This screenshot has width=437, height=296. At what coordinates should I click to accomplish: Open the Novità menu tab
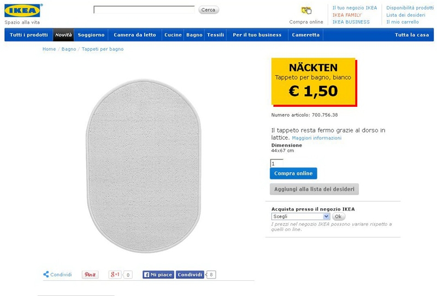click(63, 35)
